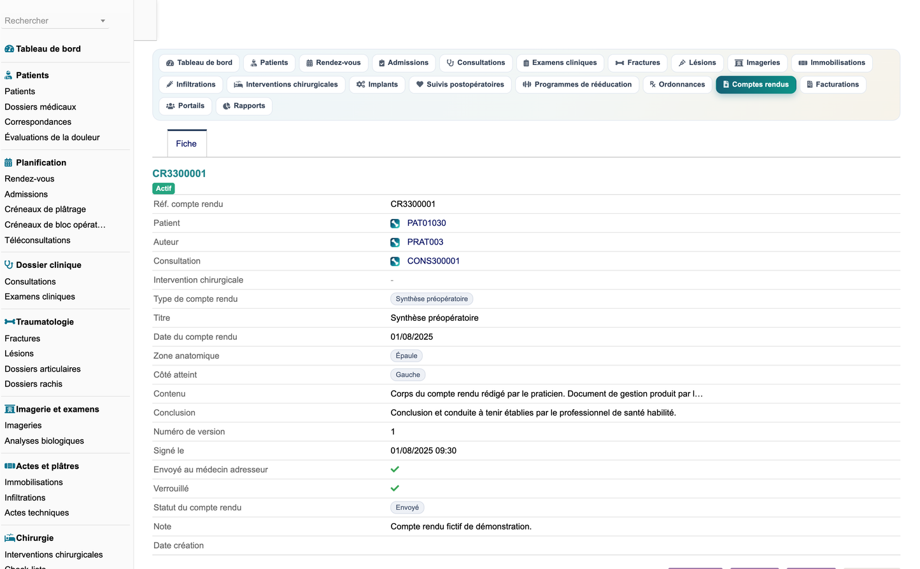The width and height of the screenshot is (920, 569).
Task: Open the Rechercher search dropdown arrow
Action: pos(103,21)
